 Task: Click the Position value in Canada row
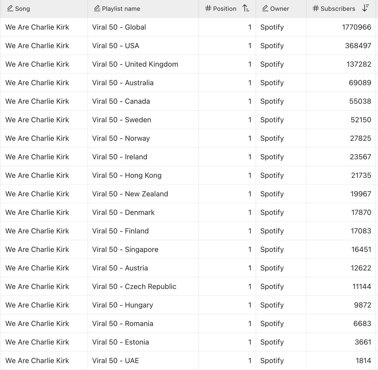click(250, 101)
